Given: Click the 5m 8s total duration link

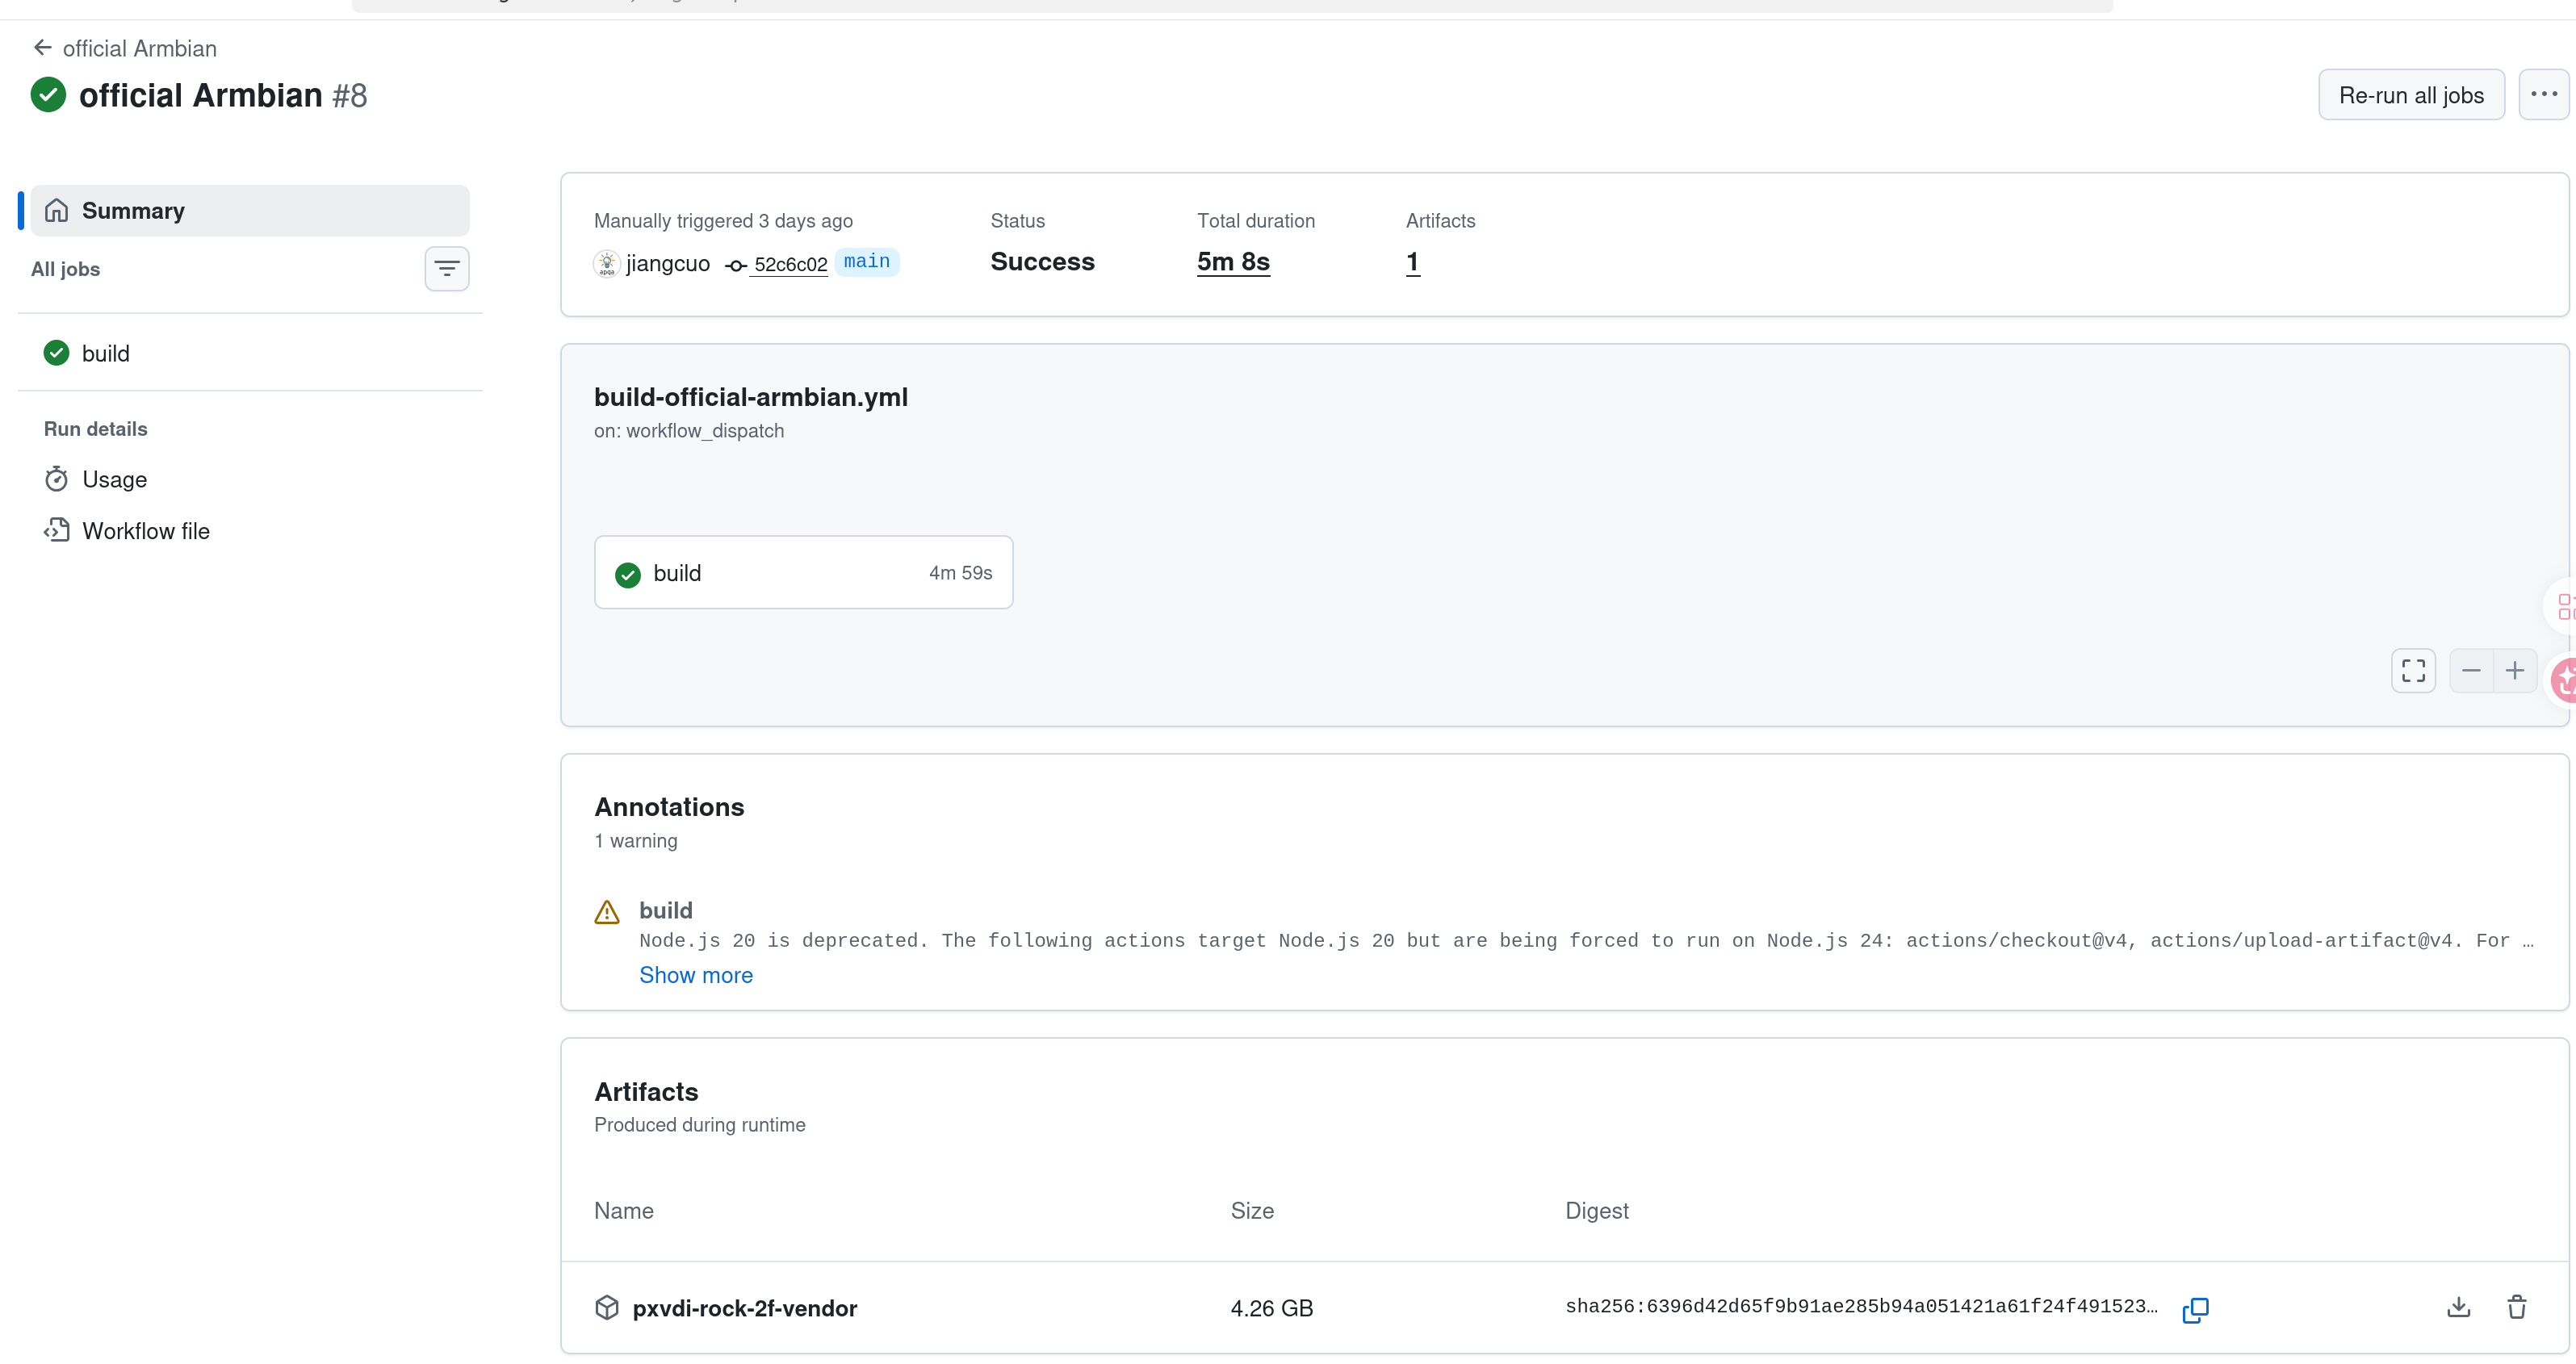Looking at the screenshot, I should pyautogui.click(x=1233, y=261).
